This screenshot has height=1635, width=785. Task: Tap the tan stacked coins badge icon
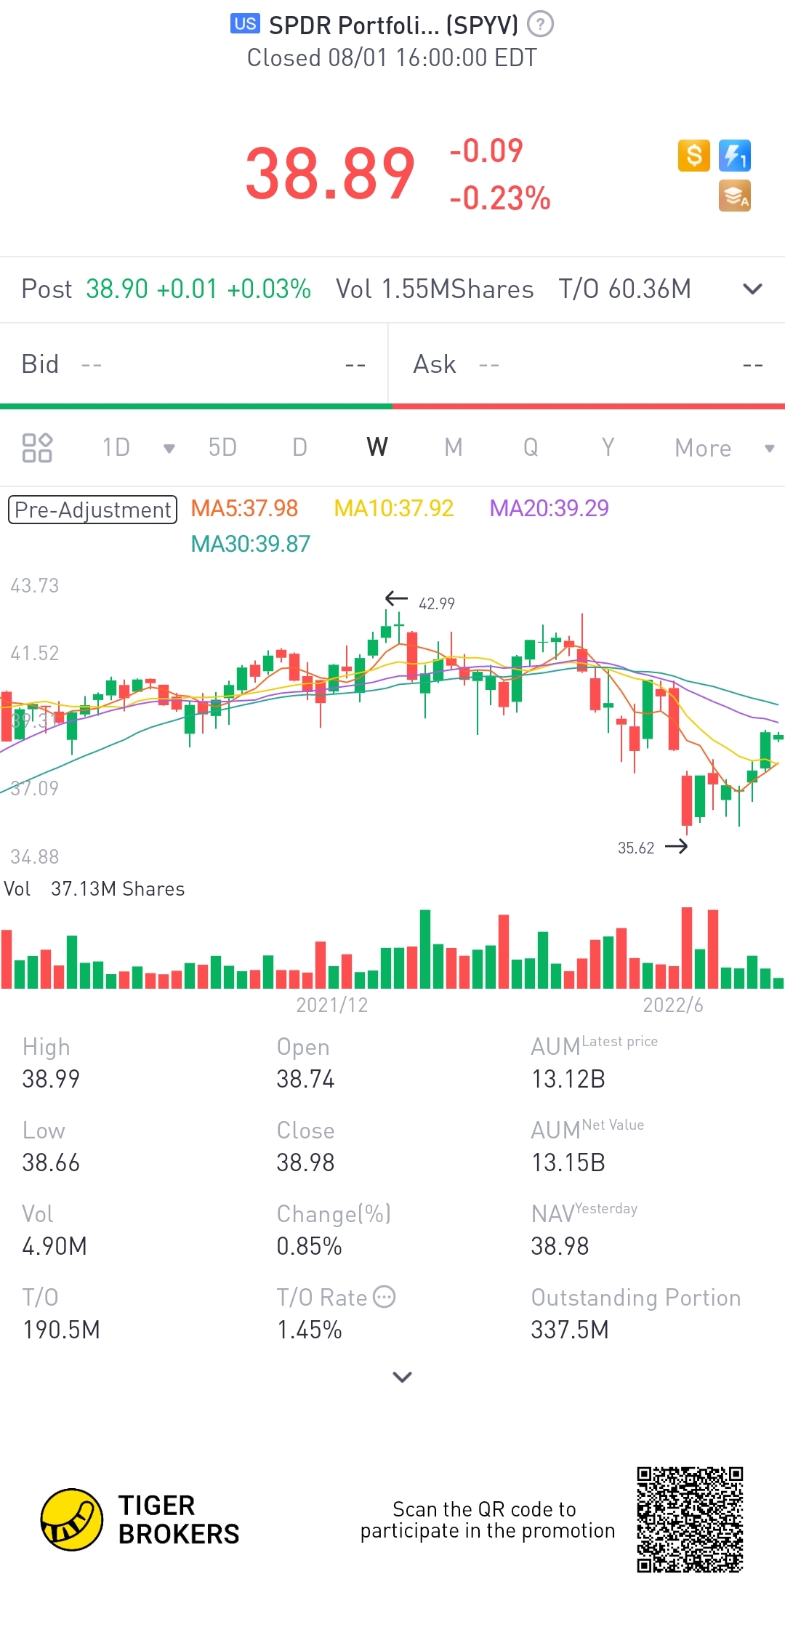pyautogui.click(x=735, y=196)
